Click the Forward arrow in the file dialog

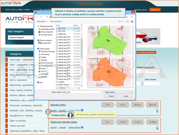point(41,17)
